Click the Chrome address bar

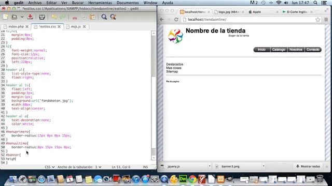[x=251, y=20]
